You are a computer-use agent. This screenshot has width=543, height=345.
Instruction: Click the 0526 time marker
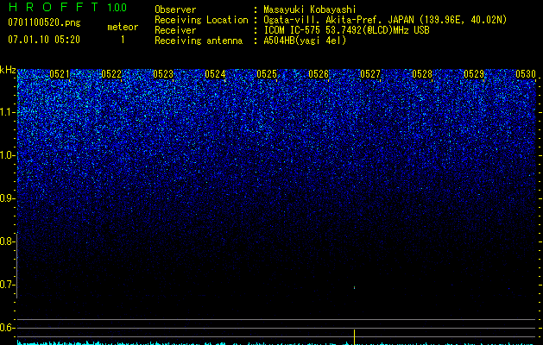tap(319, 74)
